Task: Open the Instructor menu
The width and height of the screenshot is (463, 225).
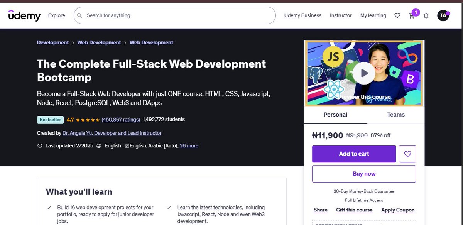Action: [341, 15]
